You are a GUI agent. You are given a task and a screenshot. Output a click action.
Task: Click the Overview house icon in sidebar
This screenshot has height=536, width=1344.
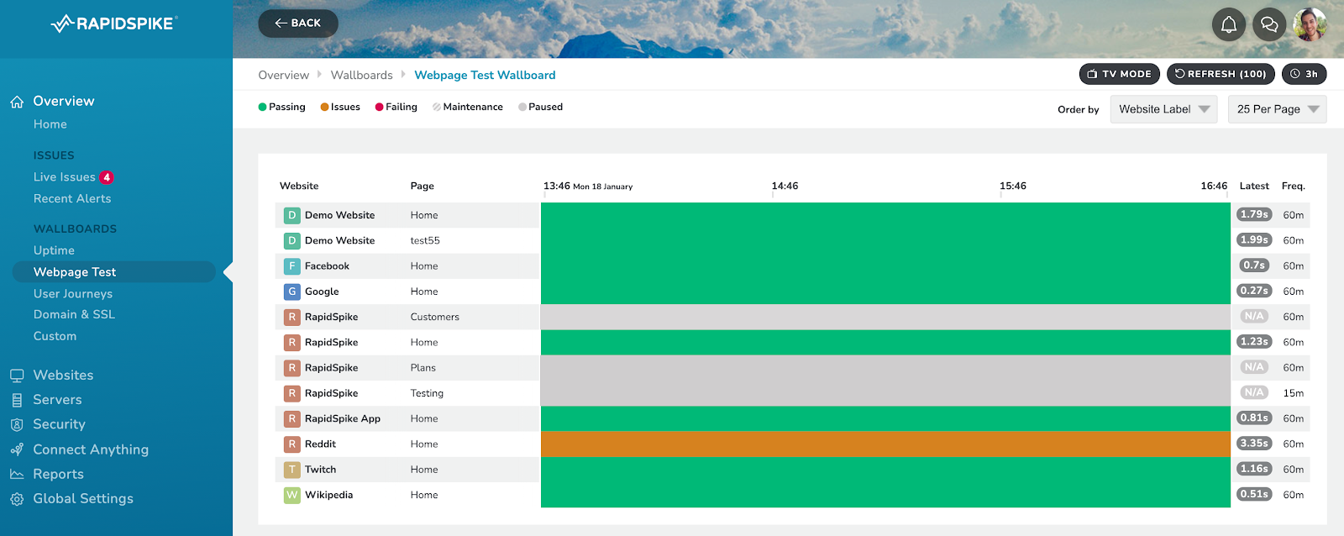(17, 102)
